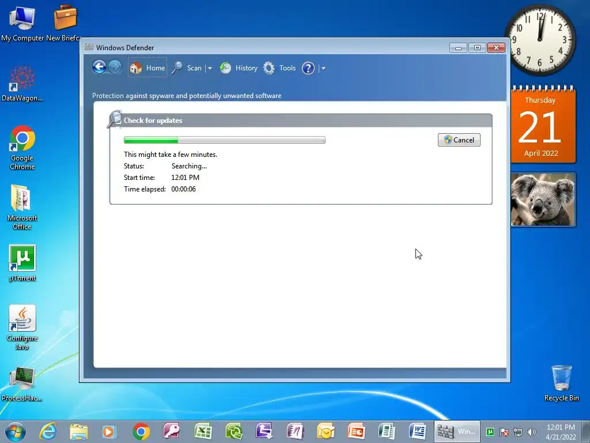Select the Recycle Bin icon
The height and width of the screenshot is (443, 590).
(x=561, y=383)
